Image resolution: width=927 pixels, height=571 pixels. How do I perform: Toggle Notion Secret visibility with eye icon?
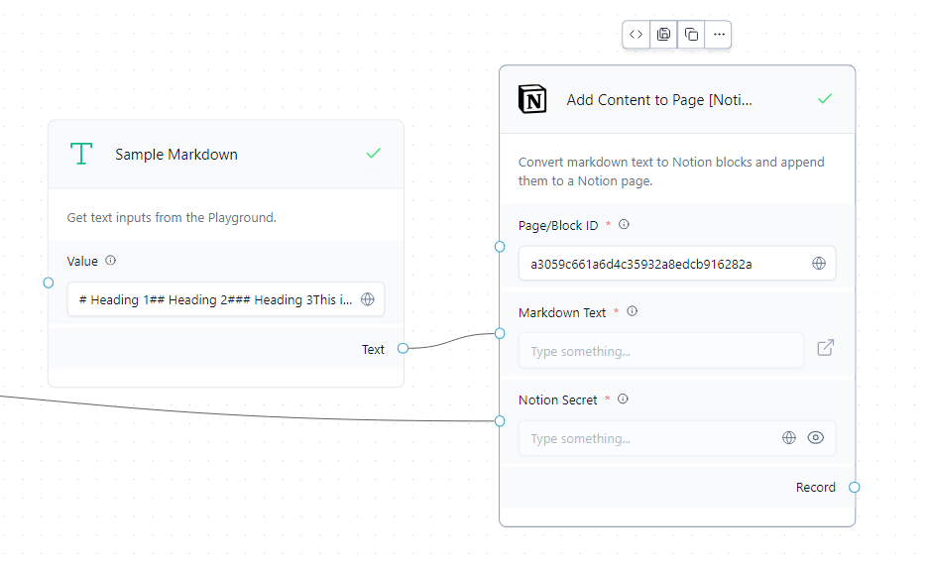pyautogui.click(x=816, y=437)
